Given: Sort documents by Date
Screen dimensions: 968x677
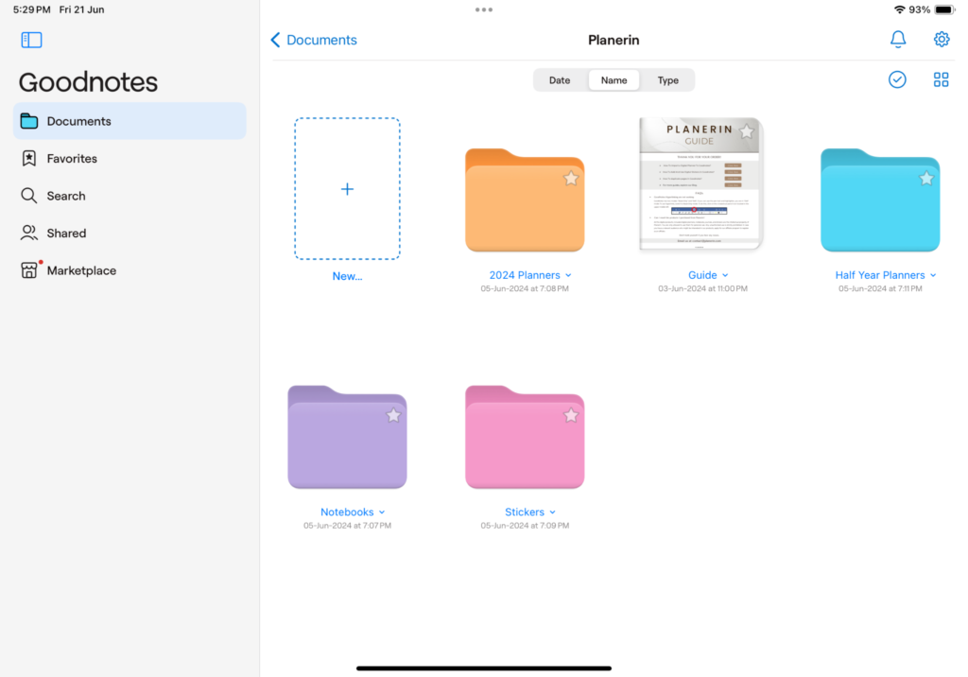Looking at the screenshot, I should point(560,80).
